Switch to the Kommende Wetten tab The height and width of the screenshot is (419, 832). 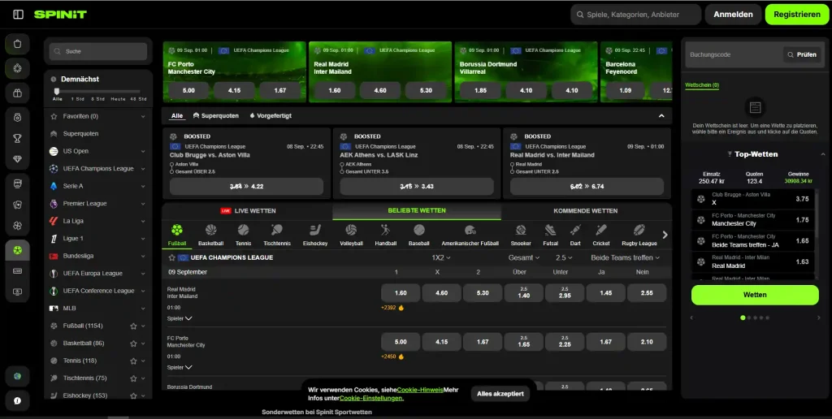585,210
